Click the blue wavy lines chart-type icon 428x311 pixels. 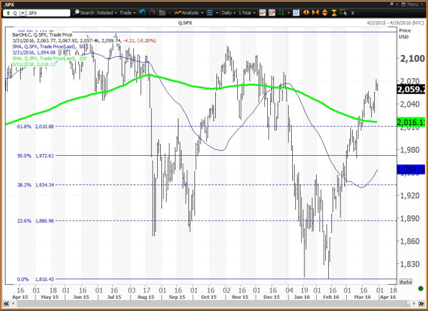(x=210, y=13)
